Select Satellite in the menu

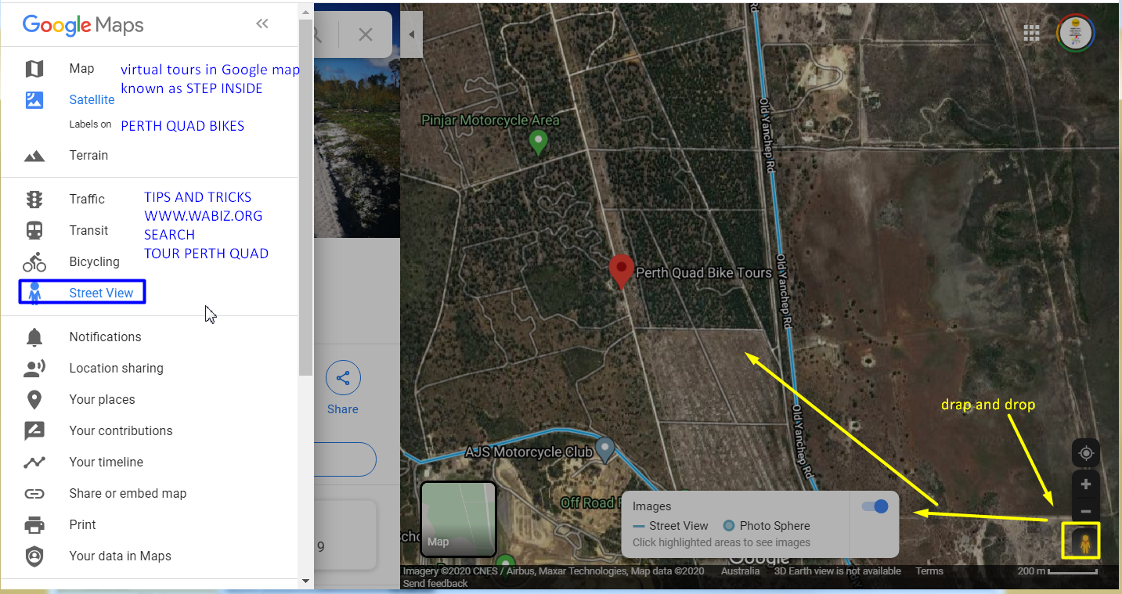pyautogui.click(x=92, y=100)
